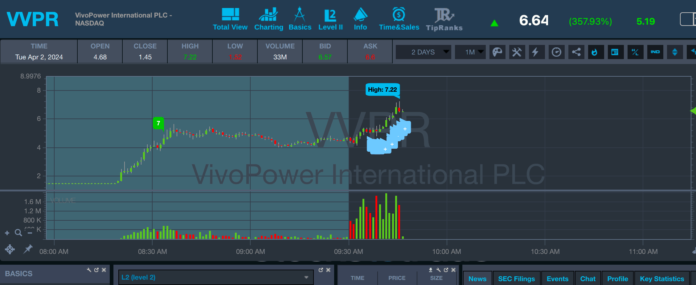696x285 pixels.
Task: Toggle the IND indicators button
Action: point(655,52)
